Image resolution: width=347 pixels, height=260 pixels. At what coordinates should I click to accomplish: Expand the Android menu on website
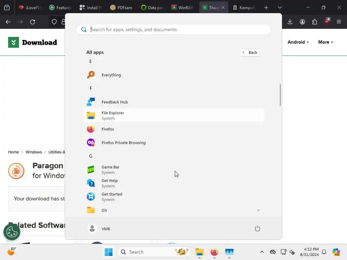(x=298, y=42)
